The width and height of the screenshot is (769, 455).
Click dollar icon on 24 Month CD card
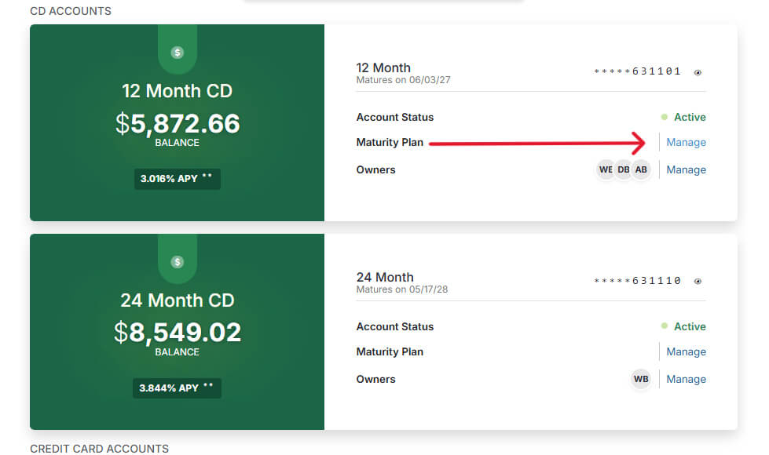pos(178,262)
